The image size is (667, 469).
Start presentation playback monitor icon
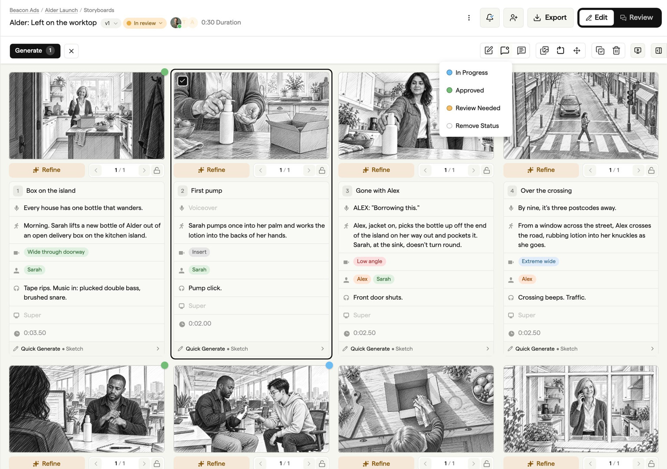pos(637,51)
